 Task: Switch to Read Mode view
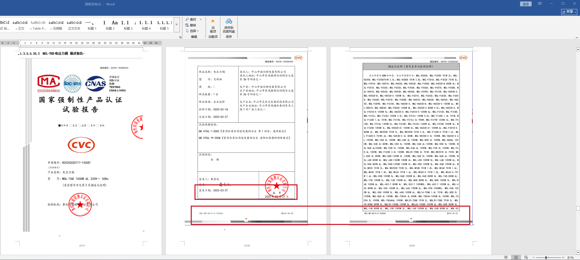(x=506, y=257)
